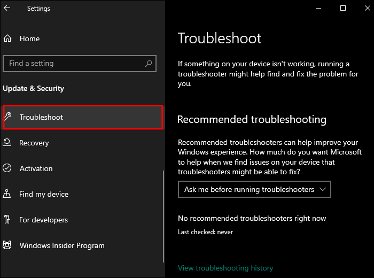Expand the dropdown chevron arrow
Image resolution: width=374 pixels, height=278 pixels.
pos(322,189)
